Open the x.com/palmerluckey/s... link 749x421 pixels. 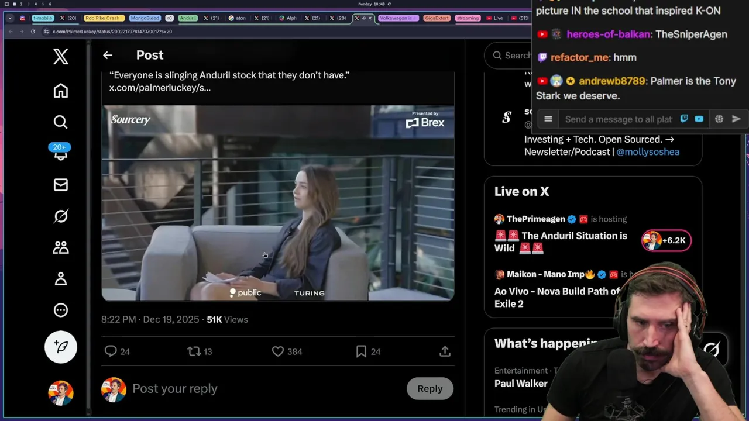pos(160,88)
